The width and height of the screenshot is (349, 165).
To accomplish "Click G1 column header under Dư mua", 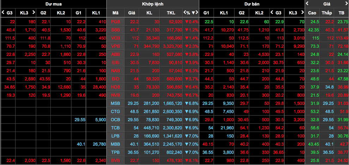I will pos(78,13).
